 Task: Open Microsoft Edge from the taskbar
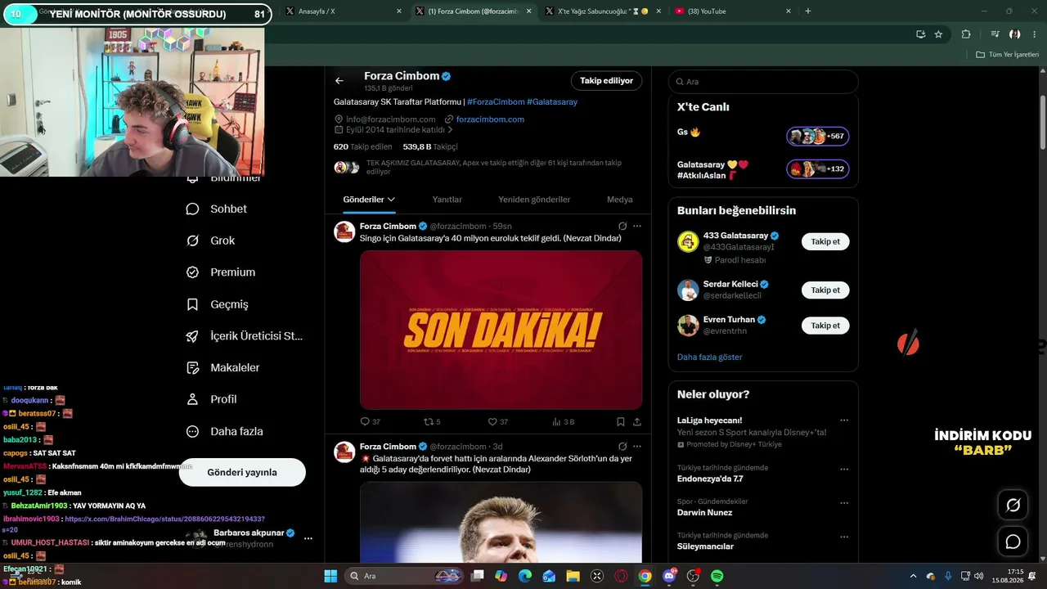tap(525, 576)
